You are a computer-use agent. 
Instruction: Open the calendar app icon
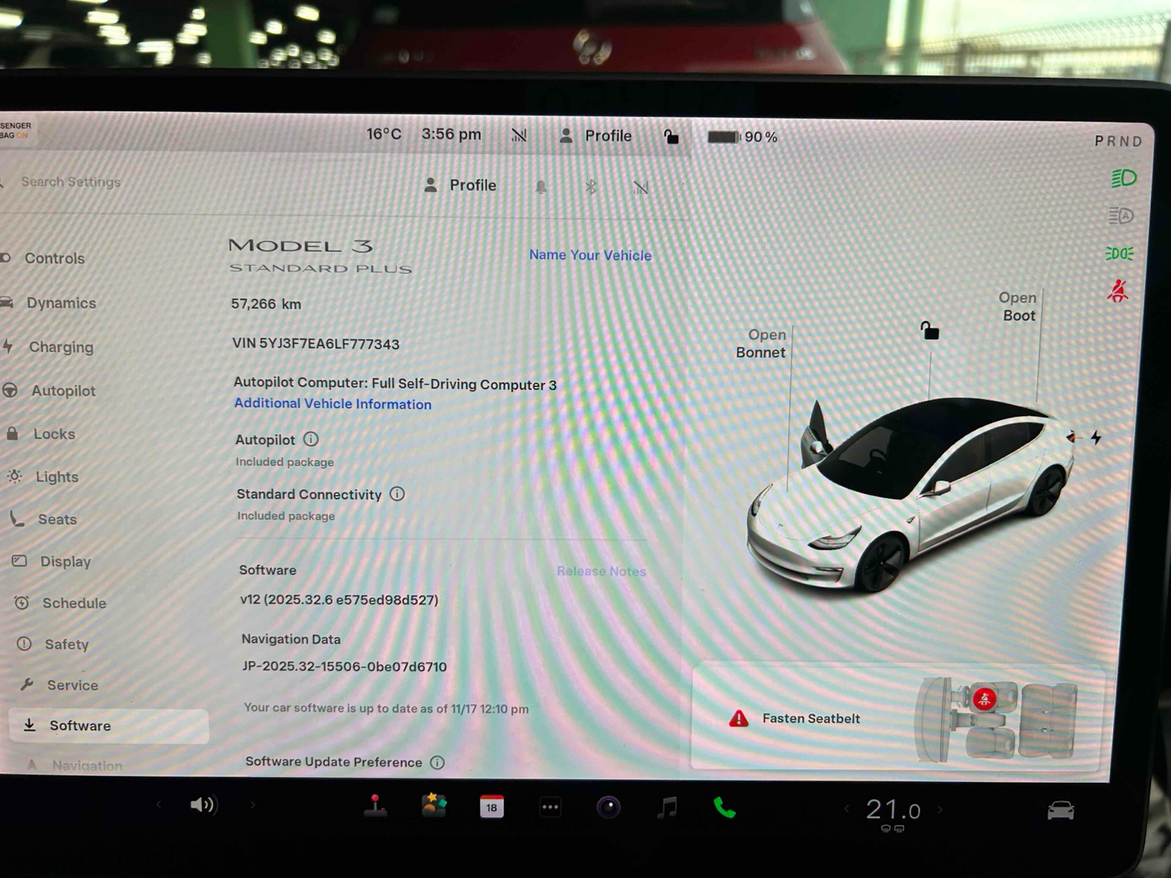coord(491,807)
